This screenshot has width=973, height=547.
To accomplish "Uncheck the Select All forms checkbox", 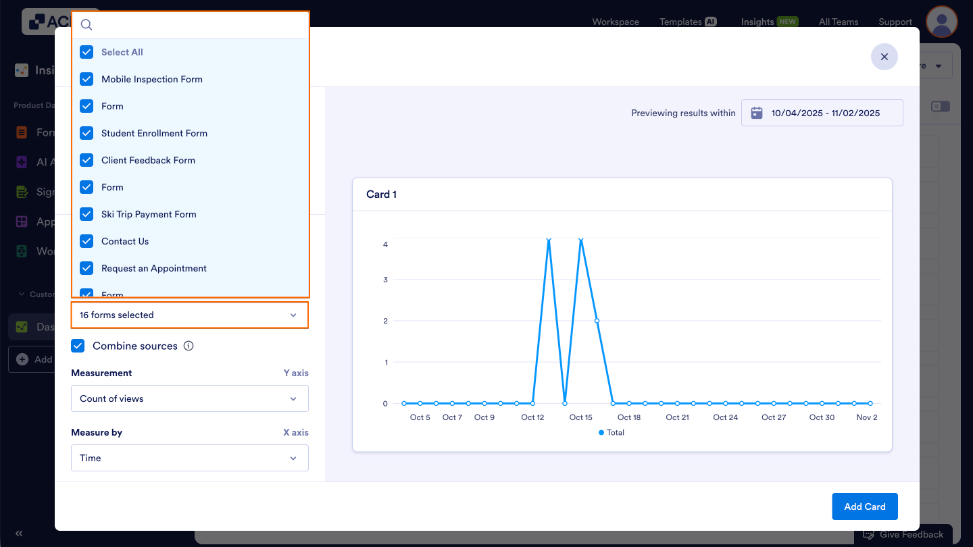I will (86, 52).
